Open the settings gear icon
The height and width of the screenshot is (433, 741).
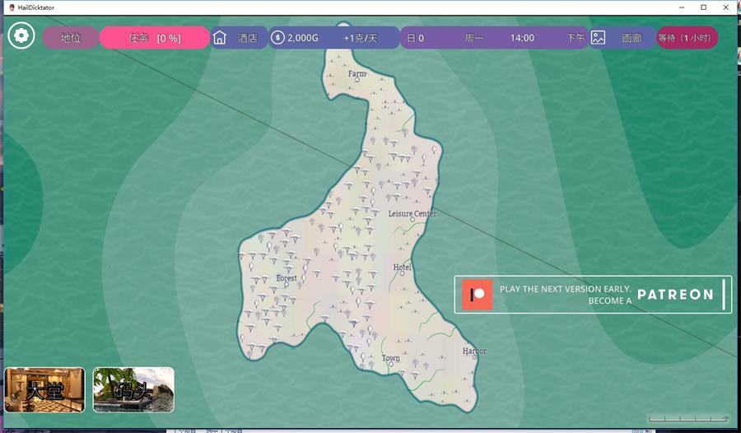(21, 36)
